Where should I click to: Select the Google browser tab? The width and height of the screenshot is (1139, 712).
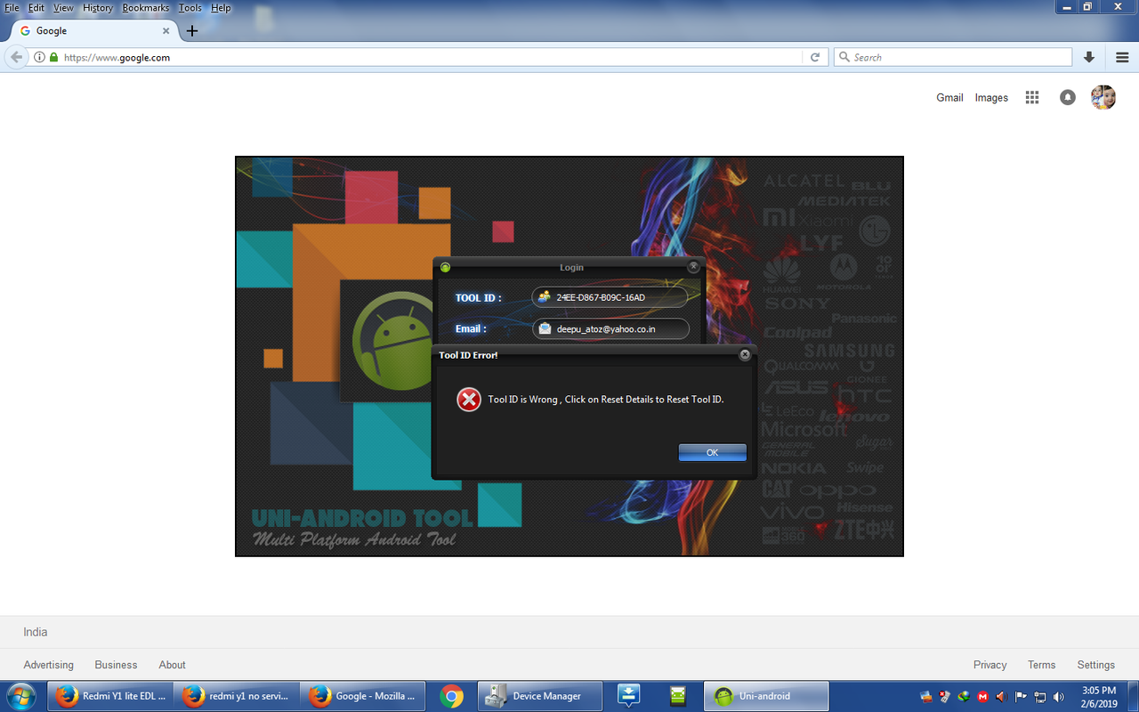tap(93, 30)
